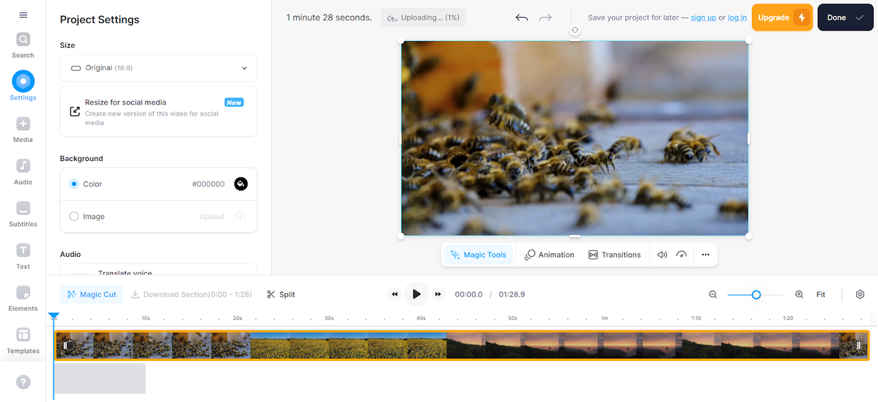
Task: Open the background color picker swatch
Action: pyautogui.click(x=241, y=184)
